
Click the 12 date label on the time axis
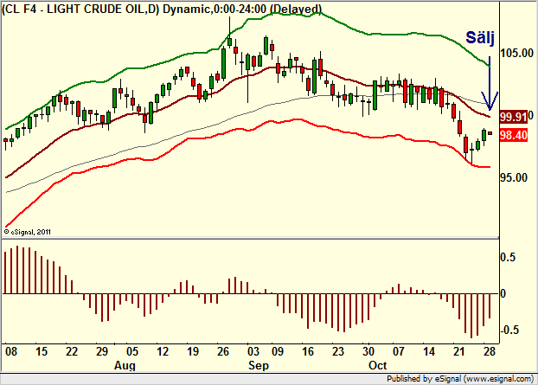point(163,352)
